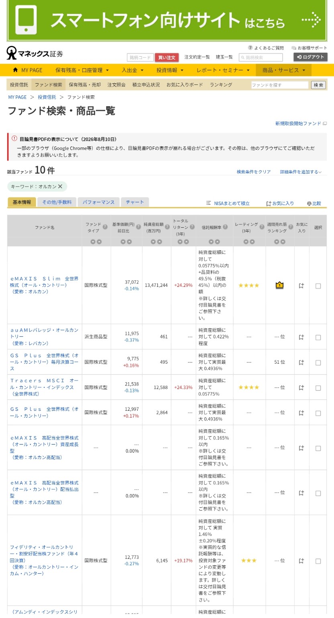Screen dimensions: 334x618
Task: Click help icon beside ファンドタイプ header
Action: [x=105, y=227]
